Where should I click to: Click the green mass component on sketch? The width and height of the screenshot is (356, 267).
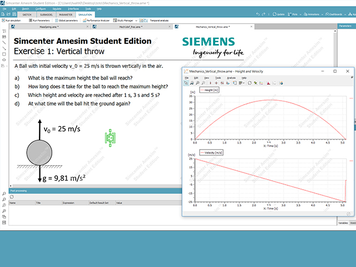(x=110, y=138)
